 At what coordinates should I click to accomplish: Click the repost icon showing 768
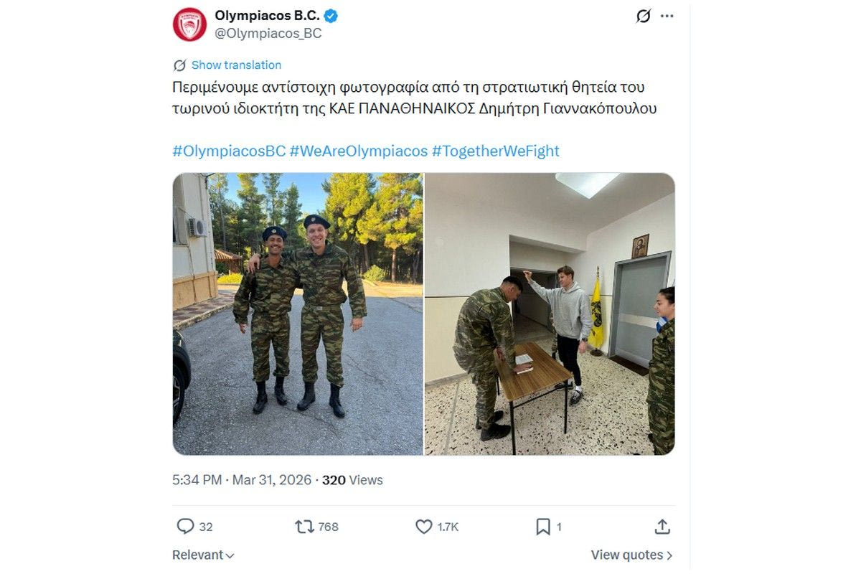[x=305, y=527]
